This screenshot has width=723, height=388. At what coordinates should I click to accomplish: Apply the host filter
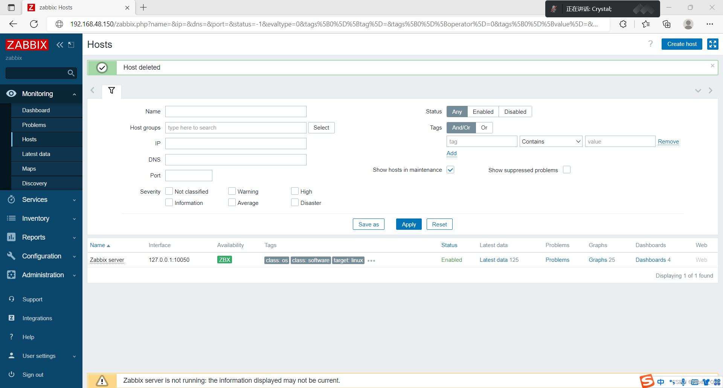[409, 224]
